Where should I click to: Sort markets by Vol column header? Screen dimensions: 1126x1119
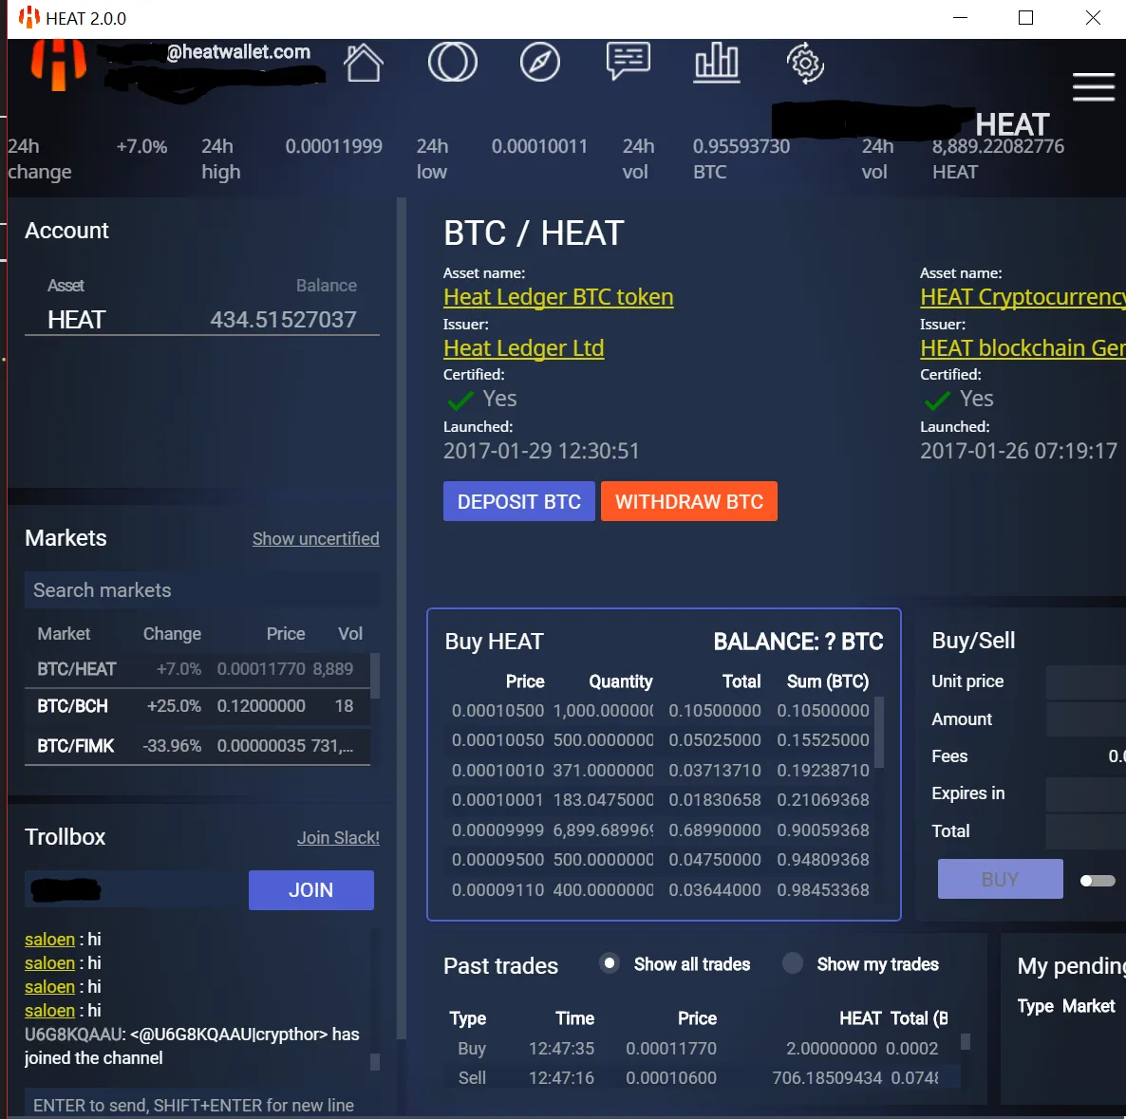tap(350, 634)
